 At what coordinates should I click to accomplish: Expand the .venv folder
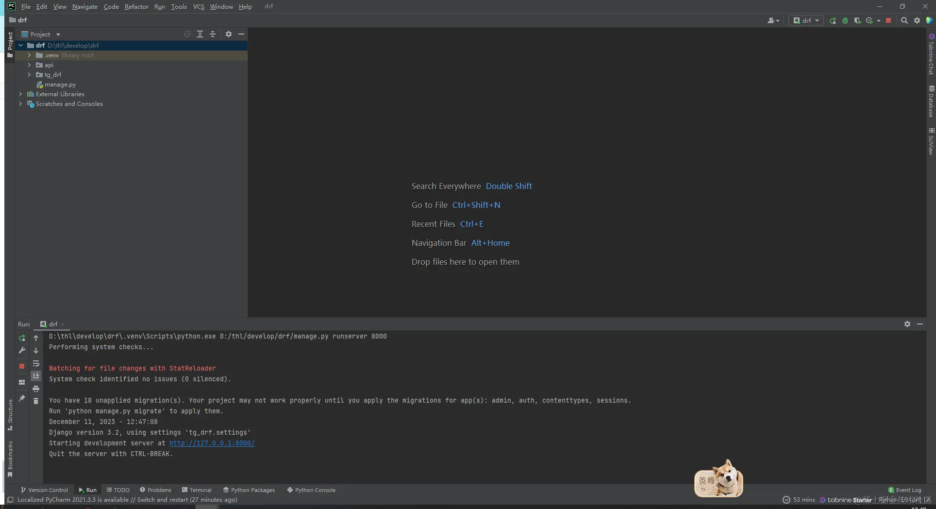pos(30,55)
